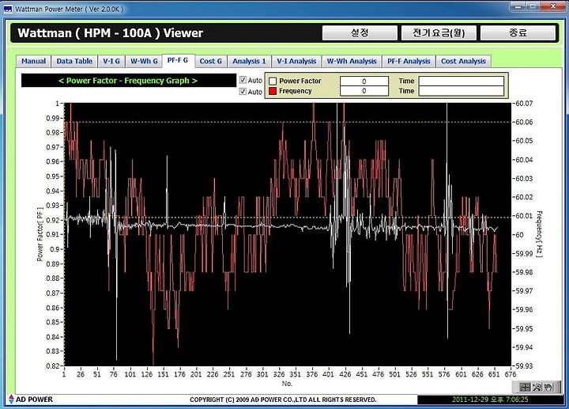Click the Power Factor - Frequency Graph title
The width and height of the screenshot is (569, 409).
point(128,81)
